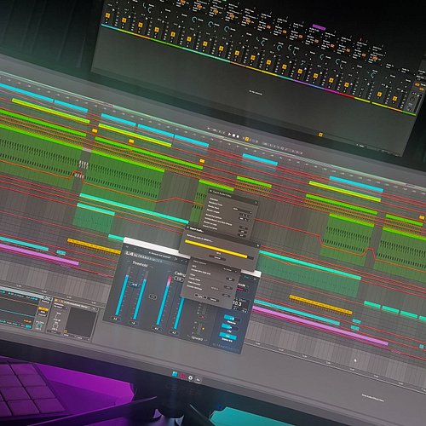The width and height of the screenshot is (426, 426).
Task: Toggle the middle blue switch in Ultramaximizer
Action: (x=229, y=327)
